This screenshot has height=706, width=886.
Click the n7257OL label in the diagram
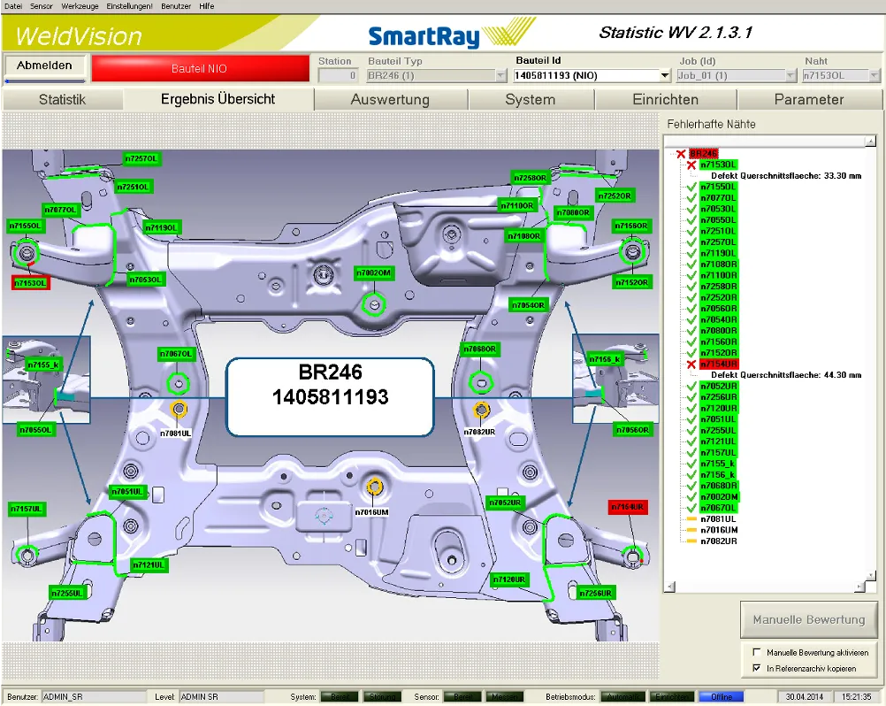point(141,159)
